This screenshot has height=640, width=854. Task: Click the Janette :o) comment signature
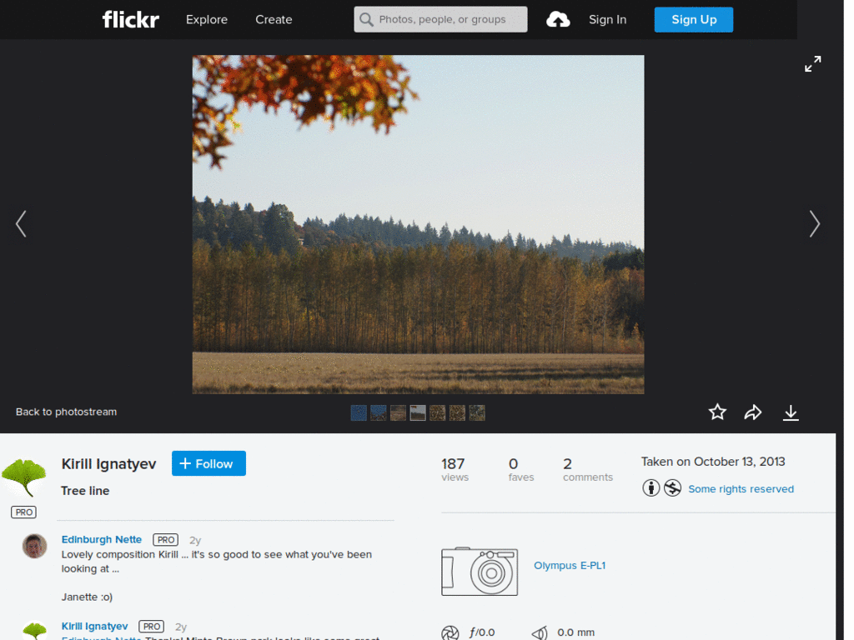click(87, 597)
